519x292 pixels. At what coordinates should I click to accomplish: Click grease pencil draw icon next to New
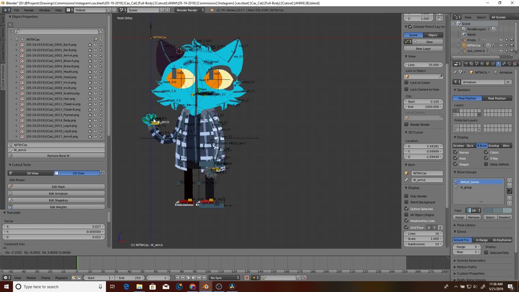(407, 42)
